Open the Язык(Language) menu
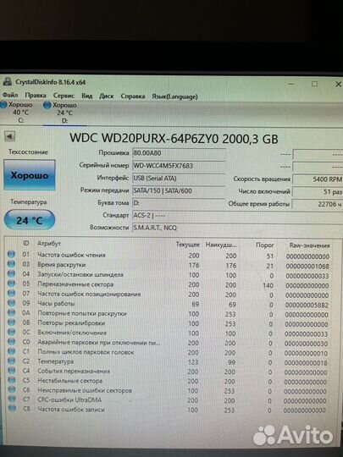Viewport: 343px width, 457px height. coord(174,96)
